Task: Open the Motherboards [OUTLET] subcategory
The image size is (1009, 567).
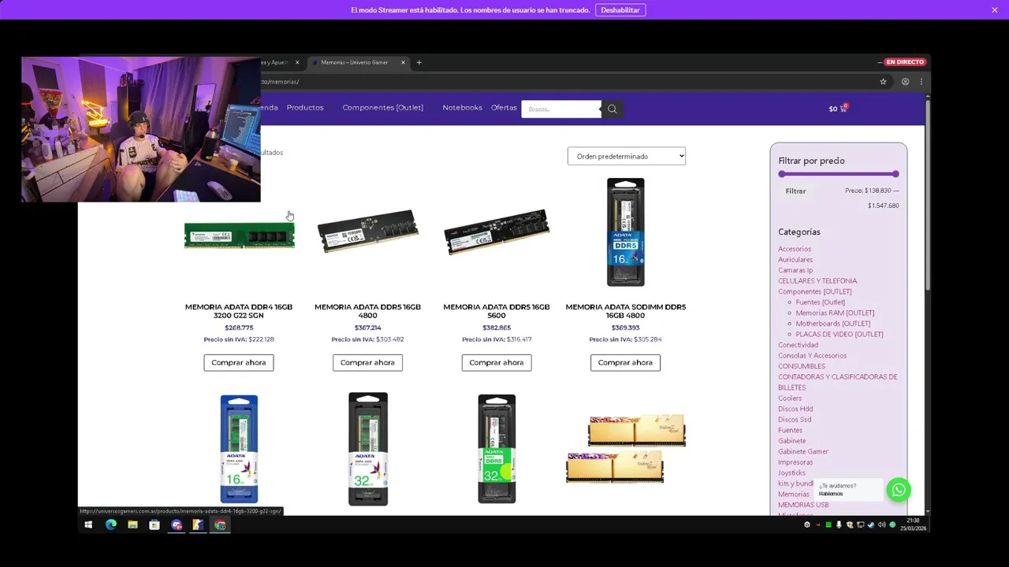Action: click(833, 324)
